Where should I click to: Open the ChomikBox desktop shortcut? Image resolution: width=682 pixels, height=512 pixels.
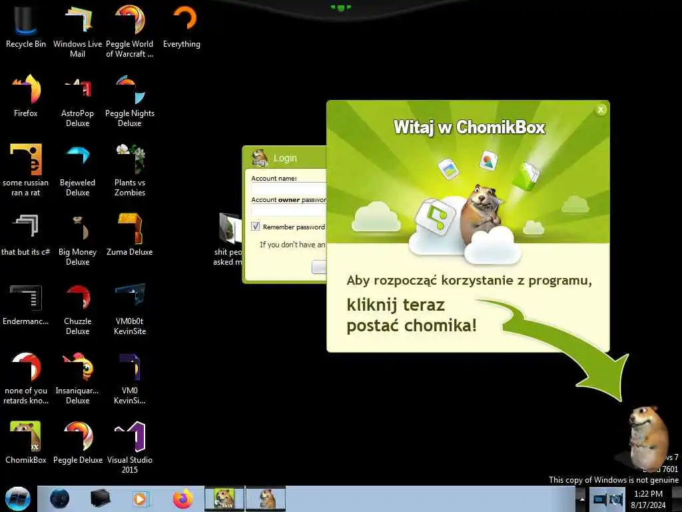tap(26, 442)
